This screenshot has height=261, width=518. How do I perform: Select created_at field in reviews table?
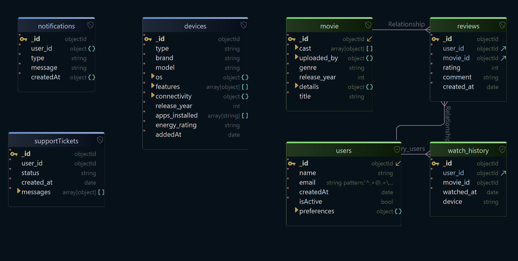468,87
